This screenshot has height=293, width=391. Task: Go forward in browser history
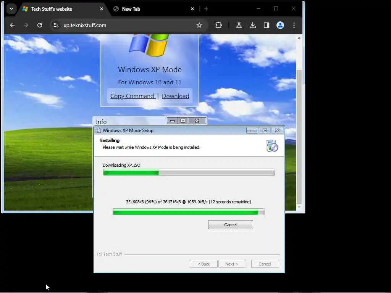26,25
